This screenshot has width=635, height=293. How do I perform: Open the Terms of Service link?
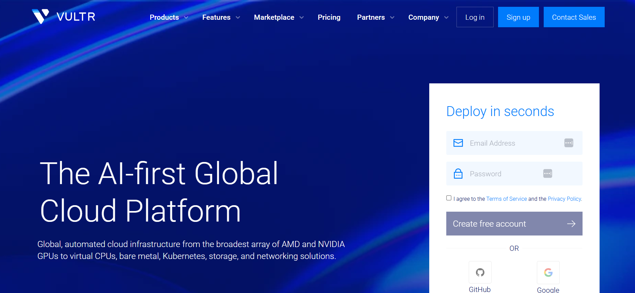pyautogui.click(x=507, y=199)
